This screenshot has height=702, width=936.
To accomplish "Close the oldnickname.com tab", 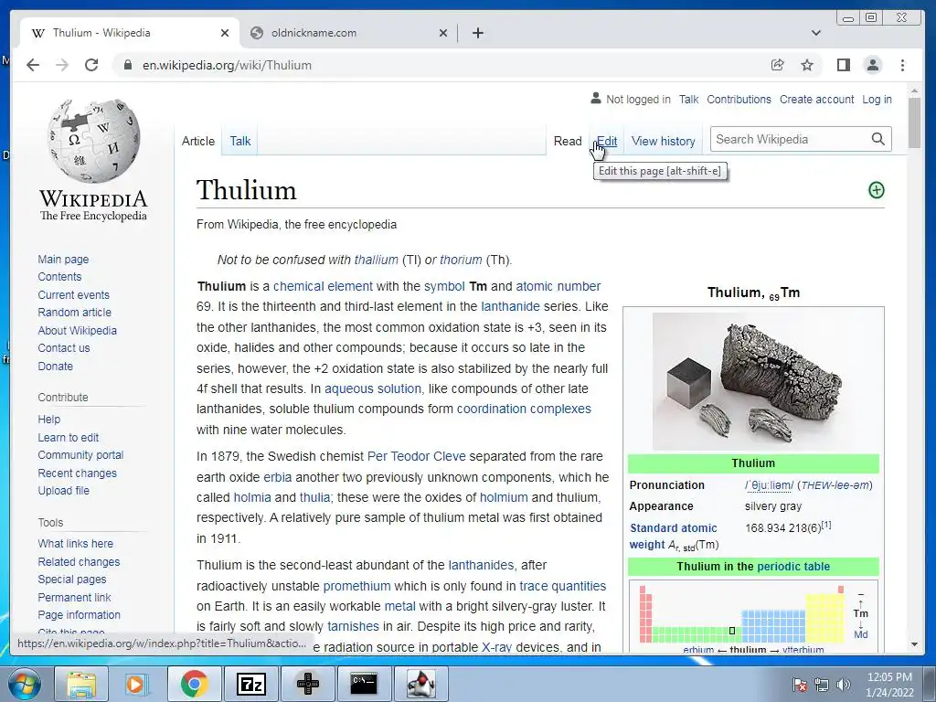I will pyautogui.click(x=443, y=33).
